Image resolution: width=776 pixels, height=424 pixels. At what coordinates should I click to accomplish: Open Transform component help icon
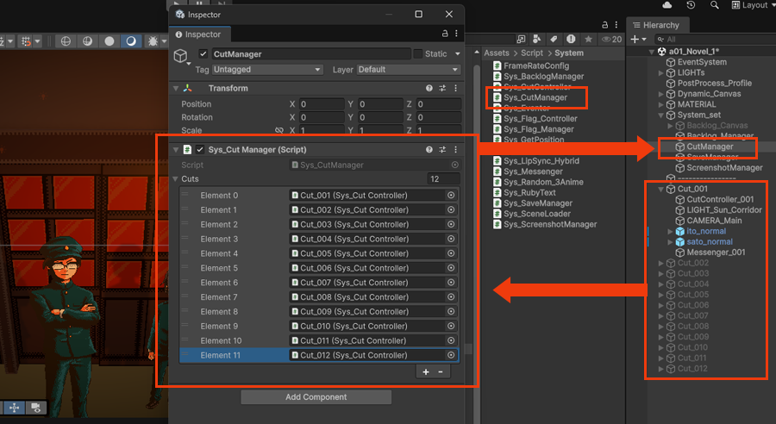click(429, 88)
